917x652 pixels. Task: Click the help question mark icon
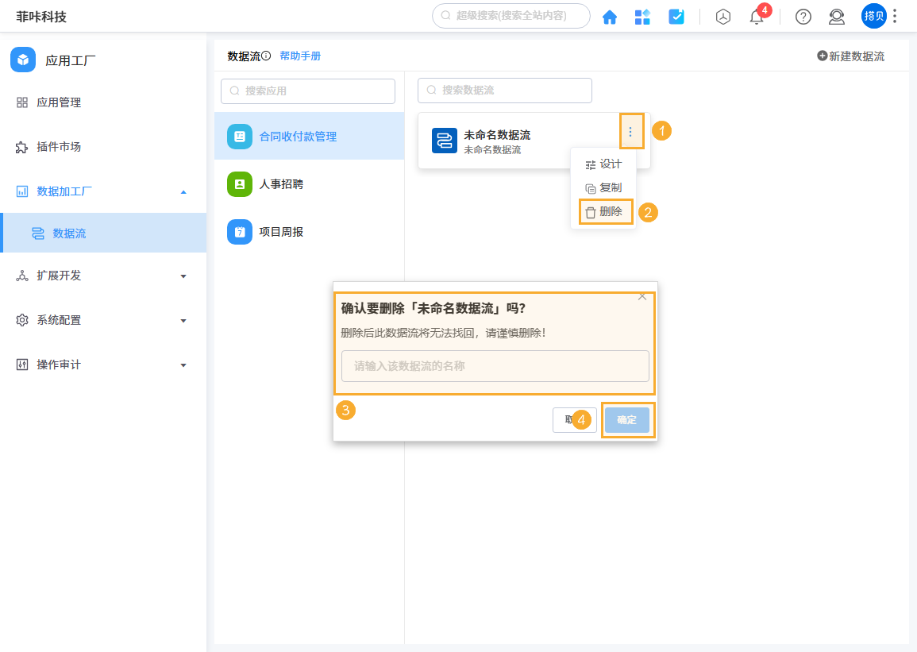pyautogui.click(x=803, y=16)
